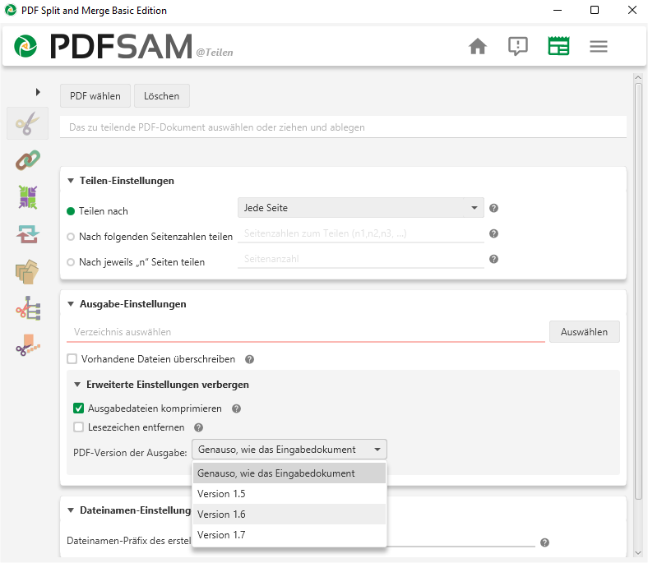This screenshot has height=563, width=648.
Task: Close the PDF-Version der Ausgabe dropdown
Action: coord(289,450)
